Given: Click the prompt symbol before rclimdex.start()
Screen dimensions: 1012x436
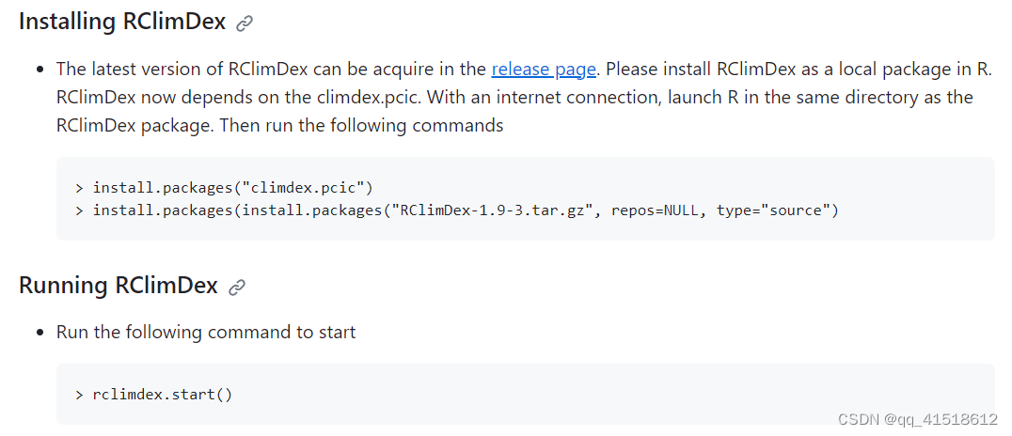Looking at the screenshot, I should (x=79, y=394).
